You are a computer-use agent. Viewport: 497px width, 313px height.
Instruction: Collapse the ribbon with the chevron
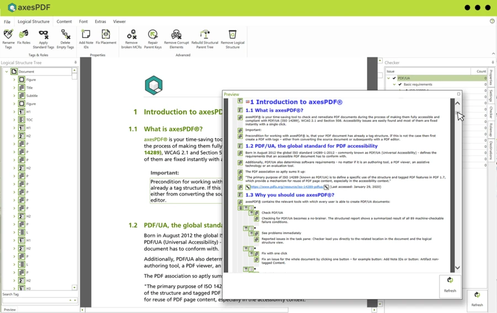[493, 54]
